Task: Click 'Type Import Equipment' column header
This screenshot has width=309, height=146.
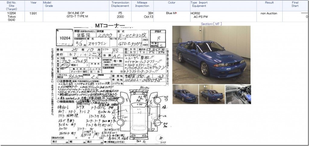Action: click(x=199, y=4)
